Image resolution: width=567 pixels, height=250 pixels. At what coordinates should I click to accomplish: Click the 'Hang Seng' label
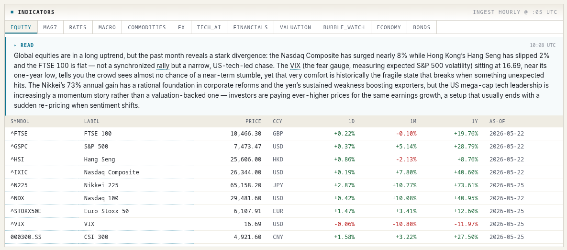(x=100, y=159)
